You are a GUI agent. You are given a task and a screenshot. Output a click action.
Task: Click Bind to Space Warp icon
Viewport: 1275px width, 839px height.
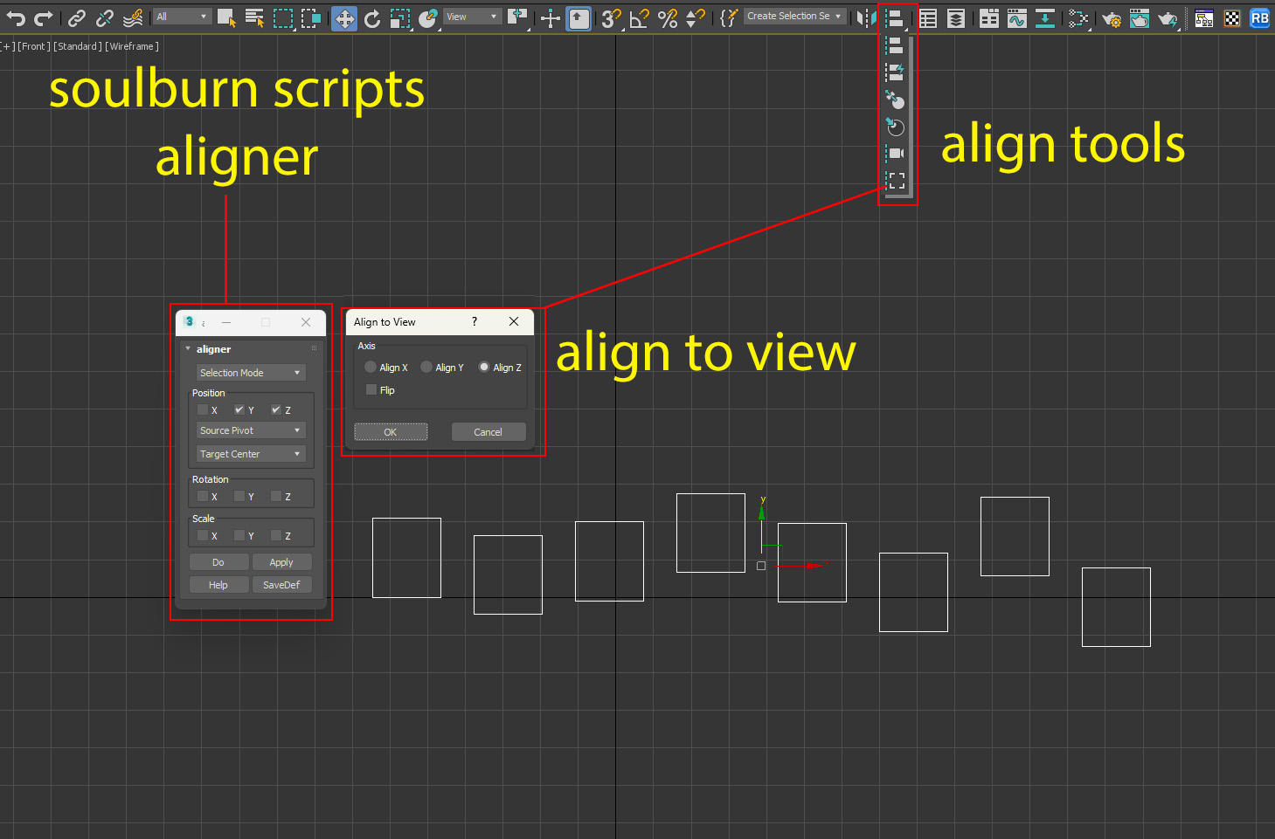[133, 17]
